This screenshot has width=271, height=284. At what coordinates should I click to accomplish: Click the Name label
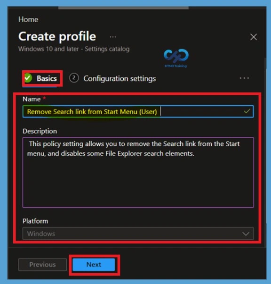pos(32,99)
